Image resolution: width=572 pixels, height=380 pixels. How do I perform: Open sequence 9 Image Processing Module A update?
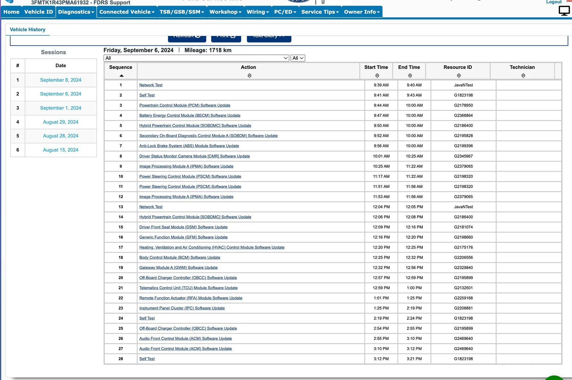186,166
